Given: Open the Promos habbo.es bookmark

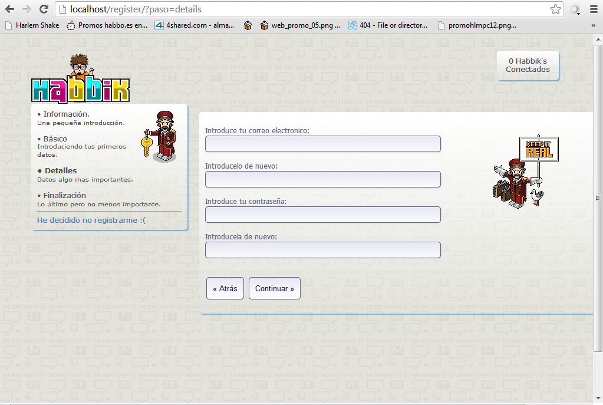Looking at the screenshot, I should (107, 25).
